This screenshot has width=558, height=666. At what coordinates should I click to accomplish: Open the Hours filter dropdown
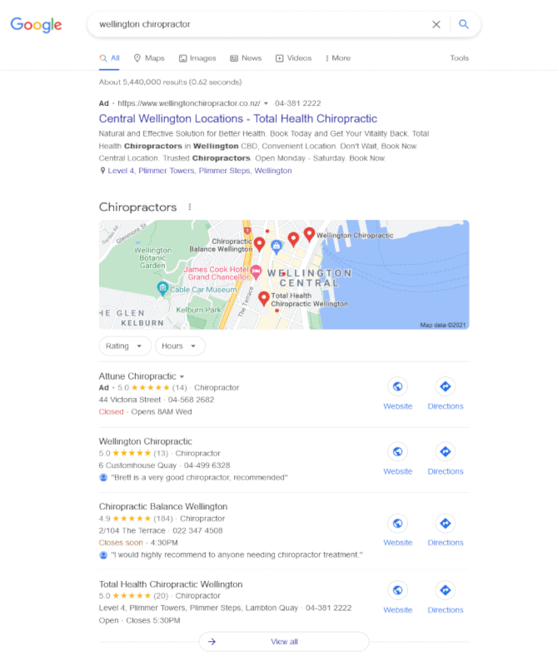point(180,345)
